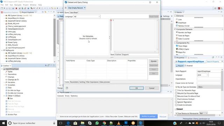Screen dimensions: 224x126
Task: Enable Résumé Avec En-tête et Pied
Action: pos(176,96)
